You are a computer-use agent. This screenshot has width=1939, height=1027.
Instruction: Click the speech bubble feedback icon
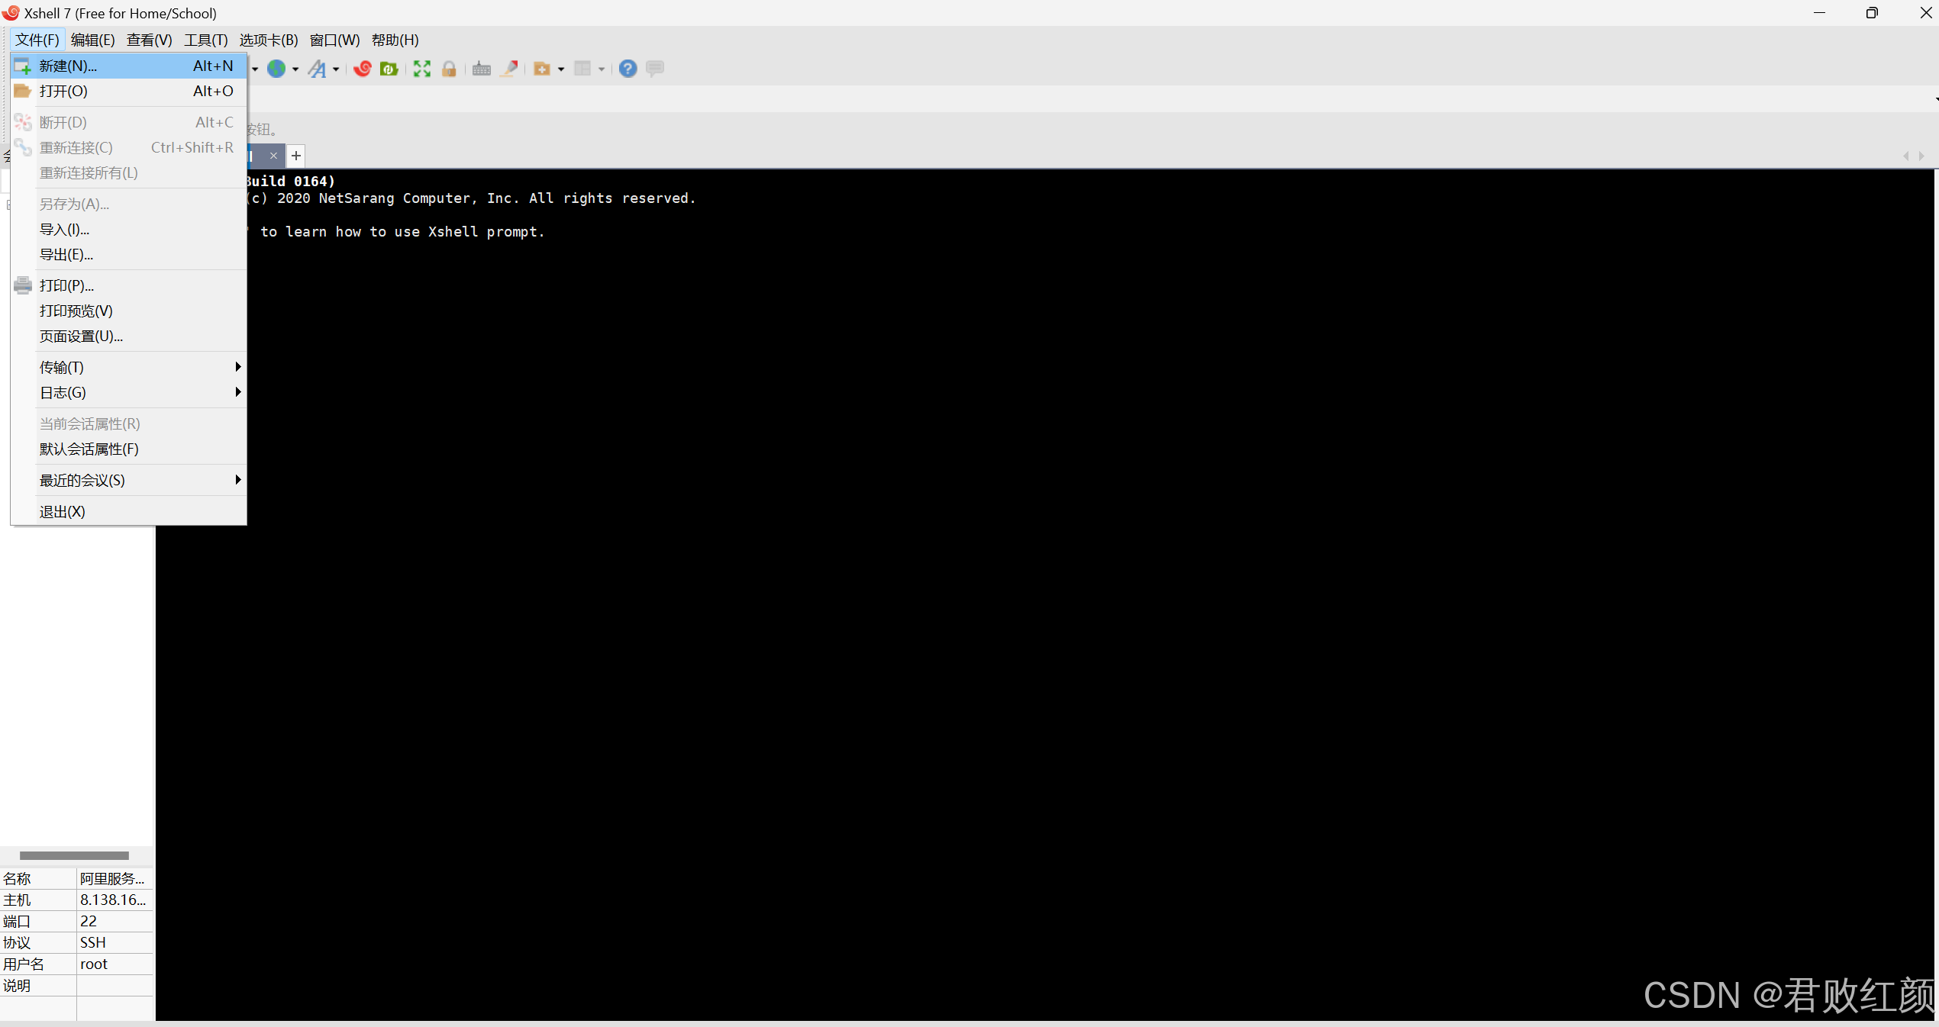(x=655, y=69)
